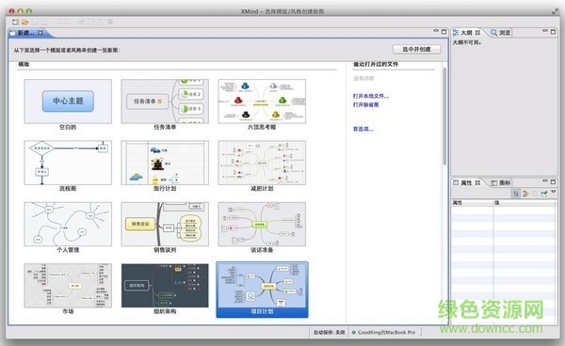Switch to the 图标 markers tab
Screen dimensions: 565x346
click(x=501, y=182)
